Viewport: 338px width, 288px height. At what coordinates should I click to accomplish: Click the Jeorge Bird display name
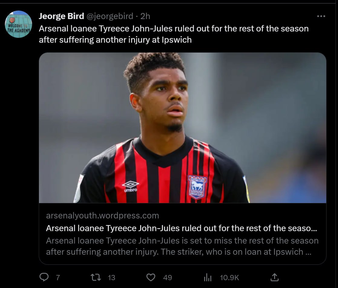pos(61,16)
